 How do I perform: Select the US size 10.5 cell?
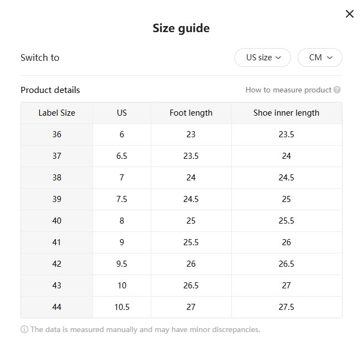[x=122, y=307]
